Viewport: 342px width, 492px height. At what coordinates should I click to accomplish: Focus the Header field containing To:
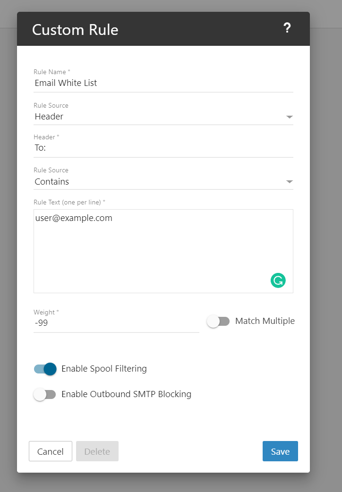tap(163, 148)
